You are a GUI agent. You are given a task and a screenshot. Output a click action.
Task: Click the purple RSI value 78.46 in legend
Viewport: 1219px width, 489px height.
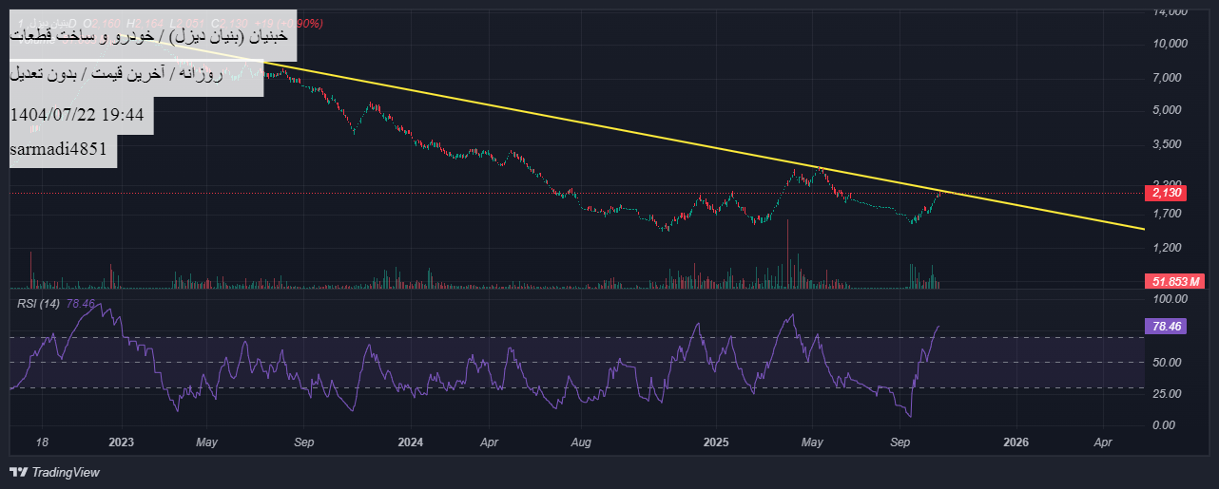[82, 304]
